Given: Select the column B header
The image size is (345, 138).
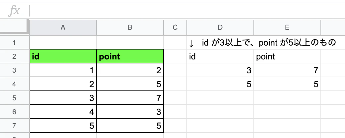Looking at the screenshot, I should tap(130, 27).
